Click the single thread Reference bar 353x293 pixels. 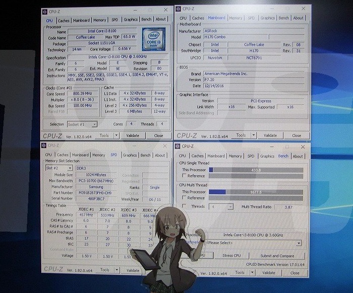tap(256, 176)
